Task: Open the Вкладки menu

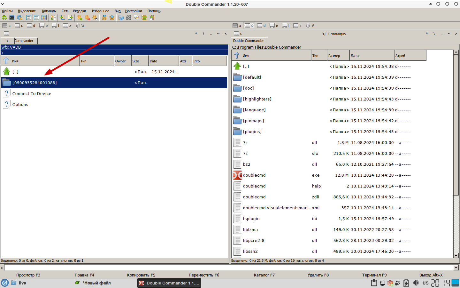Action: (80, 11)
